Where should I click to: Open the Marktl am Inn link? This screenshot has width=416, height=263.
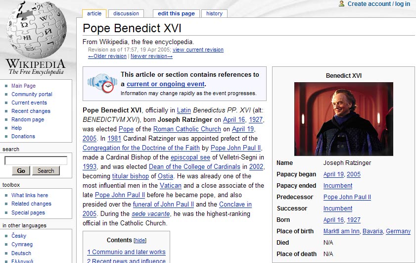tap(341, 231)
